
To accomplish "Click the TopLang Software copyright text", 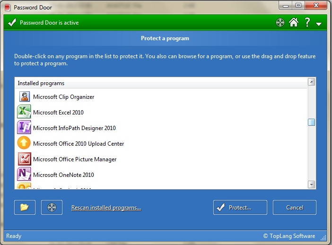I will (x=289, y=236).
